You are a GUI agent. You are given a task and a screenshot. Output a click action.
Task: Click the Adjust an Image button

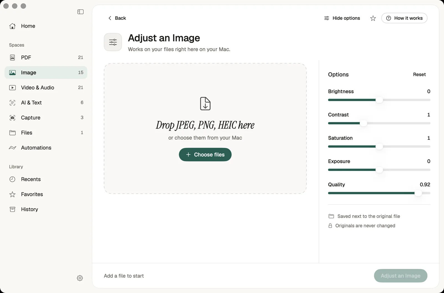click(x=401, y=276)
